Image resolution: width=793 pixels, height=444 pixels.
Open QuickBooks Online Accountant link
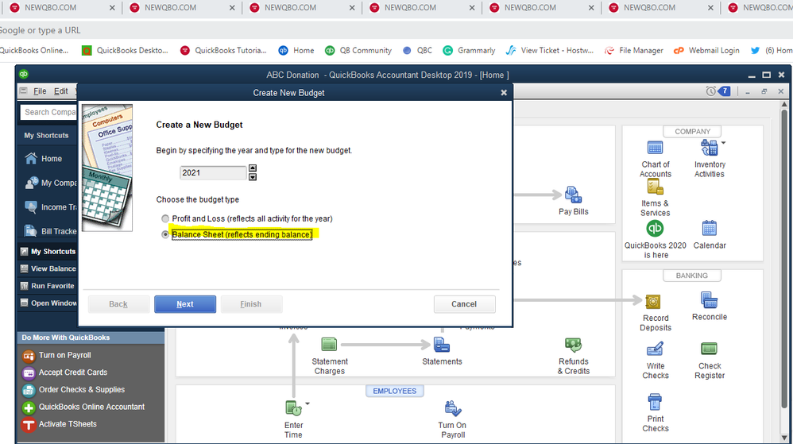click(x=91, y=407)
